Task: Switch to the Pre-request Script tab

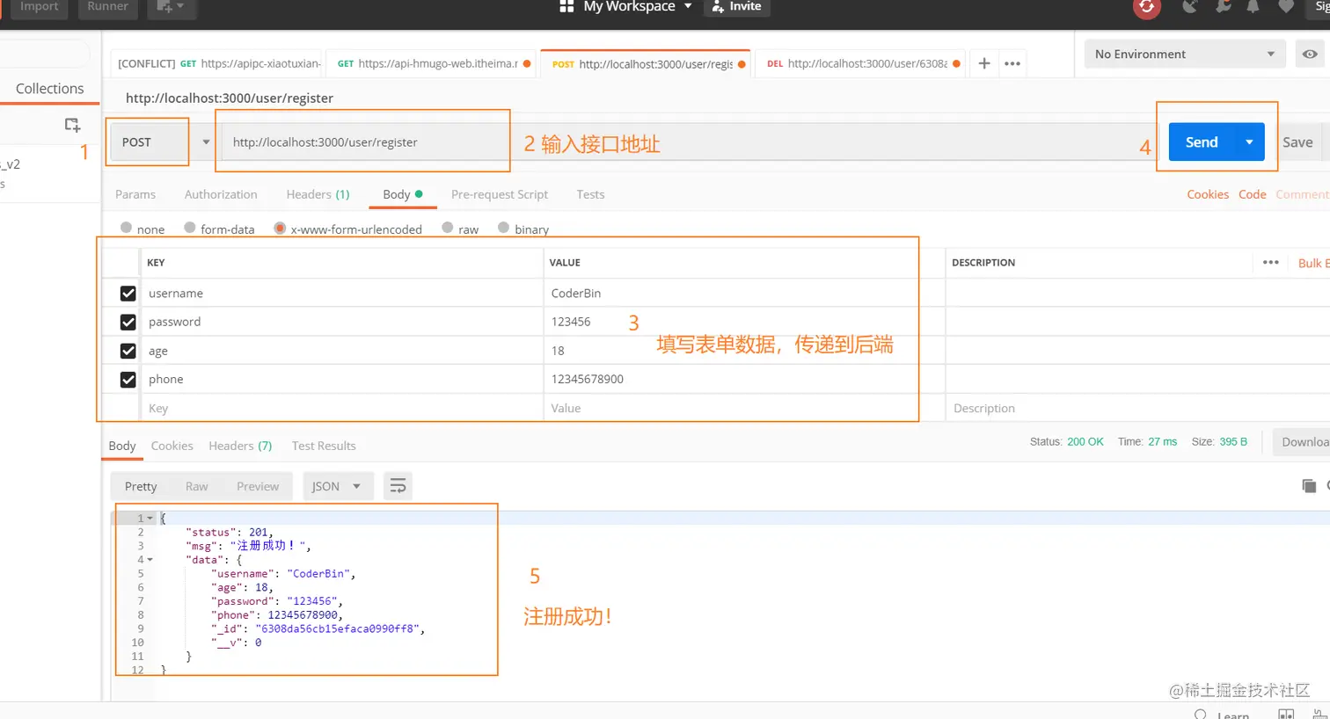Action: pyautogui.click(x=500, y=194)
